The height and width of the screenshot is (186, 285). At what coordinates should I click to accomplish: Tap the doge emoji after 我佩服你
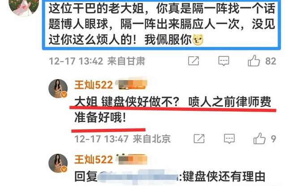point(198,39)
